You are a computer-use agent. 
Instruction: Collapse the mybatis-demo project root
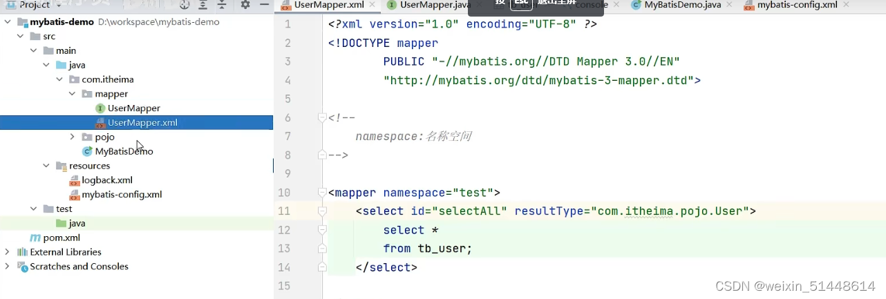pyautogui.click(x=8, y=21)
